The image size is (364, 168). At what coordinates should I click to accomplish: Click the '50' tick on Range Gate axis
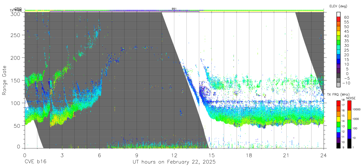pos(17,126)
